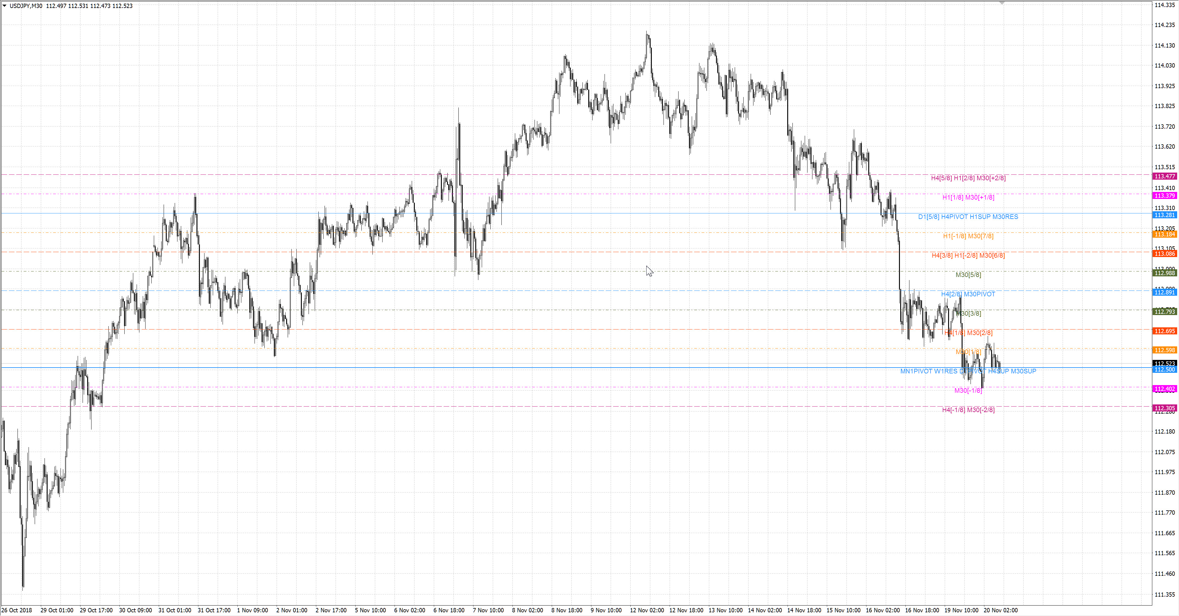Image resolution: width=1179 pixels, height=616 pixels.
Task: Click the 113.086 red-orange price label
Action: click(x=1164, y=254)
